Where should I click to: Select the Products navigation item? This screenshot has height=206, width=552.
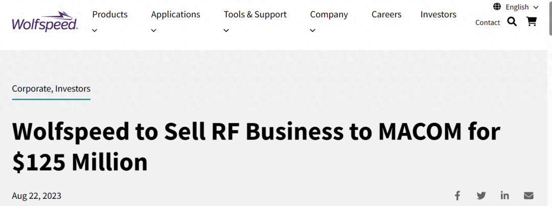coord(110,14)
